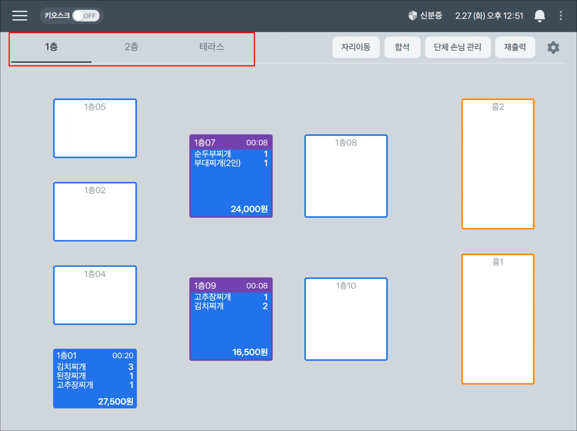Switch to the 테라스 tab
The image size is (577, 431).
point(212,47)
